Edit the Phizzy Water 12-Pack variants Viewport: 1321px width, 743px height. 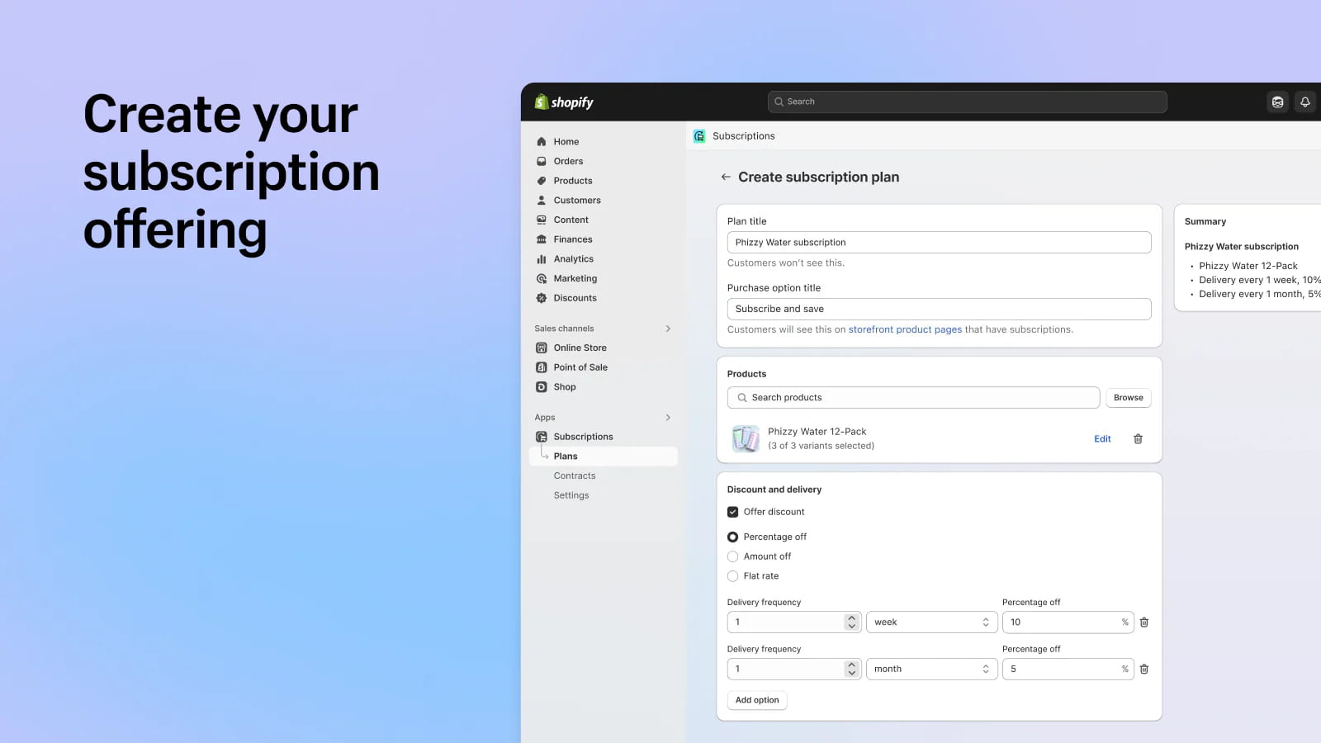1102,439
